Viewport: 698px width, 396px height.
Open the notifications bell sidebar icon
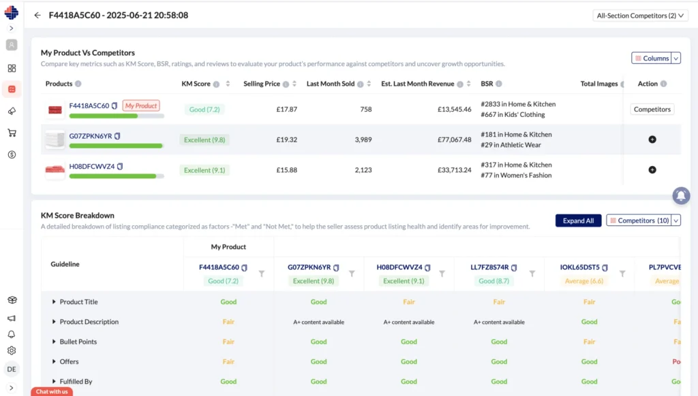coord(12,334)
